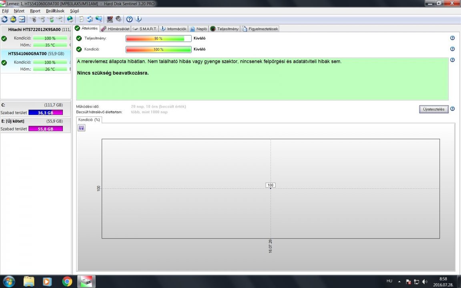461x288 pixels.
Task: Click Hard Disk Sentinel taskbar button
Action: tap(86, 282)
